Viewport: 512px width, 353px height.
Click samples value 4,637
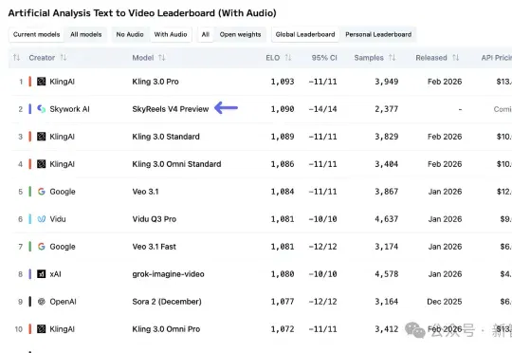point(387,218)
